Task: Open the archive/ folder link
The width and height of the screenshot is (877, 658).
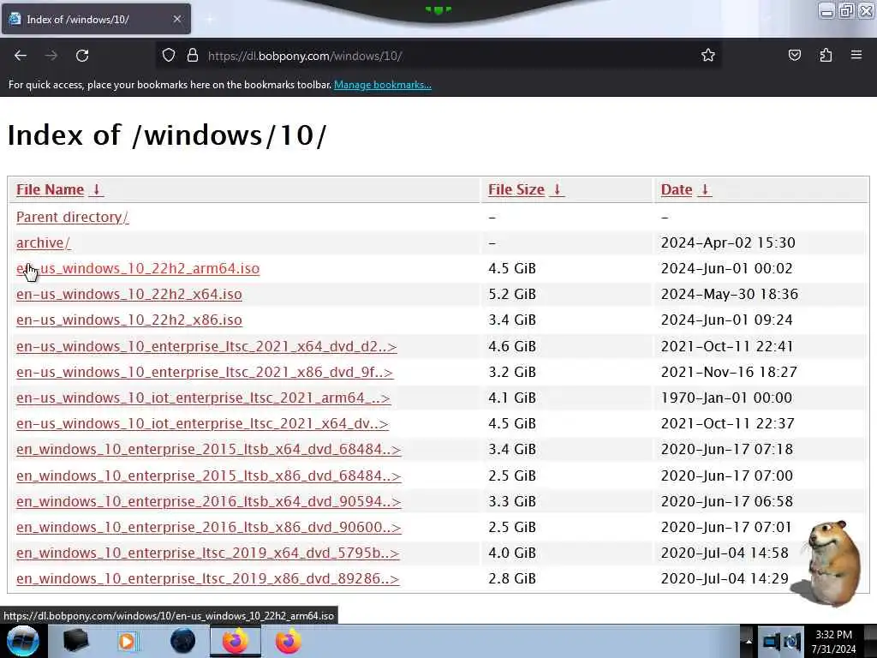Action: click(x=43, y=242)
